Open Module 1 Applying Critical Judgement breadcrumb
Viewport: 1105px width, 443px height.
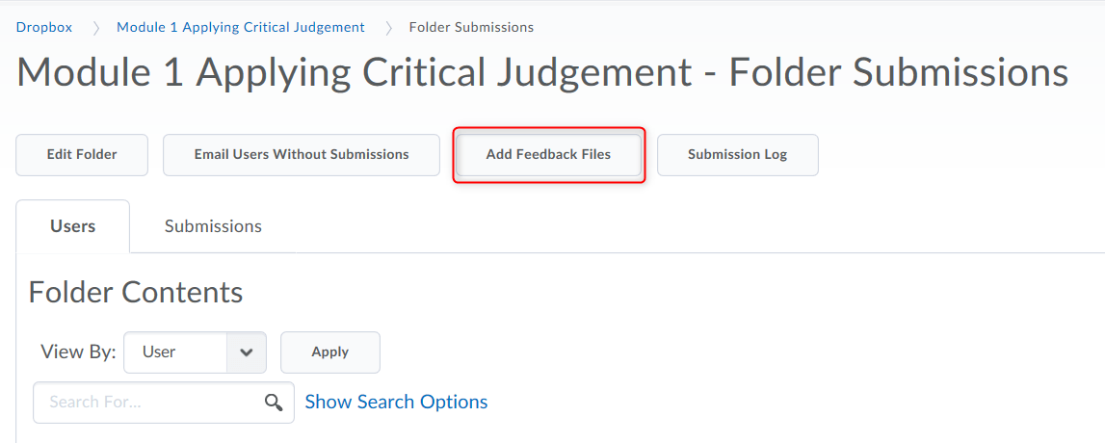(241, 27)
